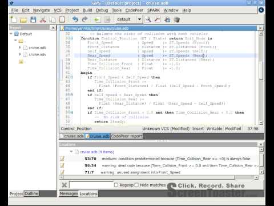Screen dimensions: 274x206
Task: Enable the Hide matches checkbox
Action: (x=136, y=185)
